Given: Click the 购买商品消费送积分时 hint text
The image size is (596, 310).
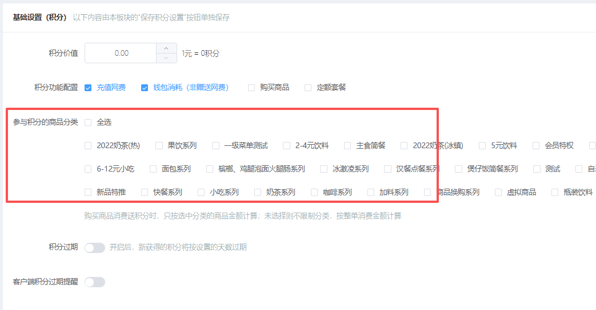Looking at the screenshot, I should click(242, 216).
